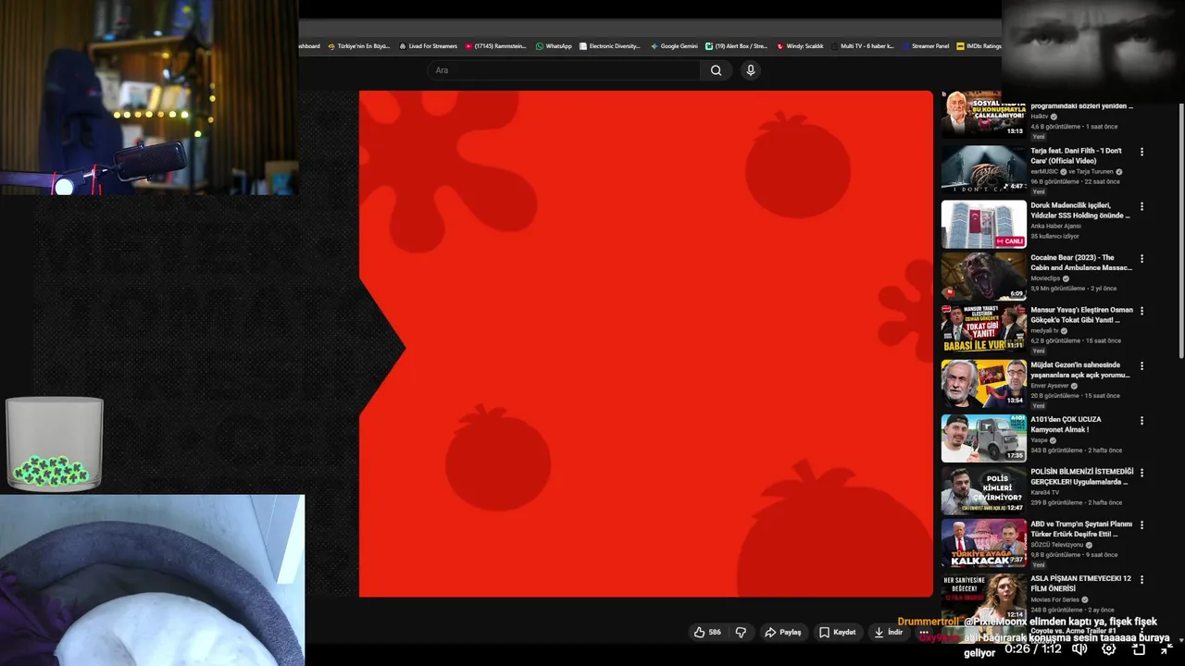This screenshot has height=666, width=1185.
Task: Click the red tomato video player area
Action: [645, 343]
